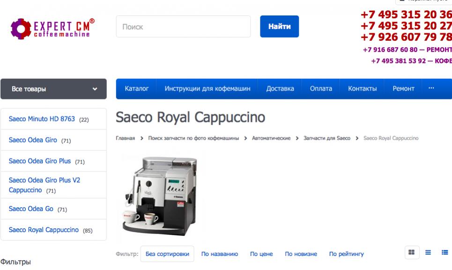Switch to compact list view icon
This screenshot has width=452, height=270.
coord(445,252)
